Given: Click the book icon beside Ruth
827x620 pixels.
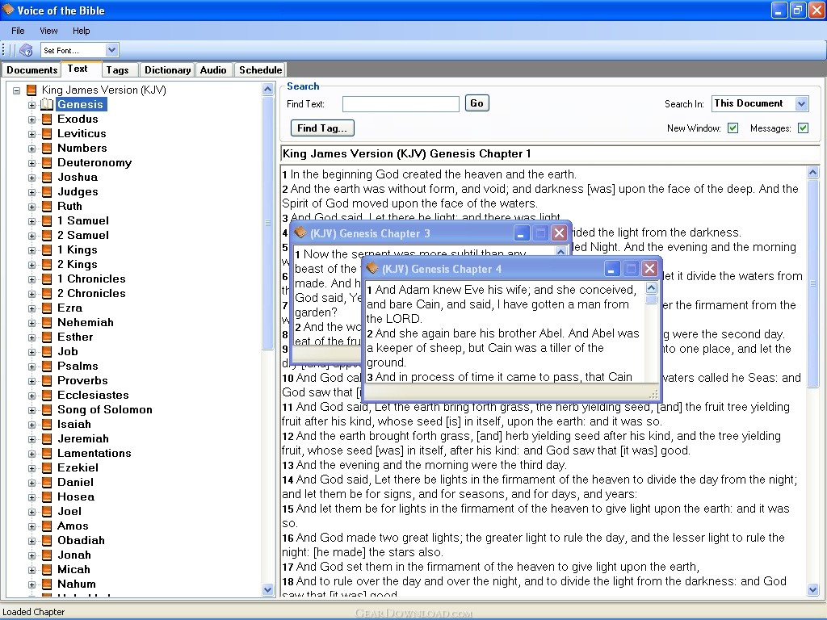Looking at the screenshot, I should [47, 206].
